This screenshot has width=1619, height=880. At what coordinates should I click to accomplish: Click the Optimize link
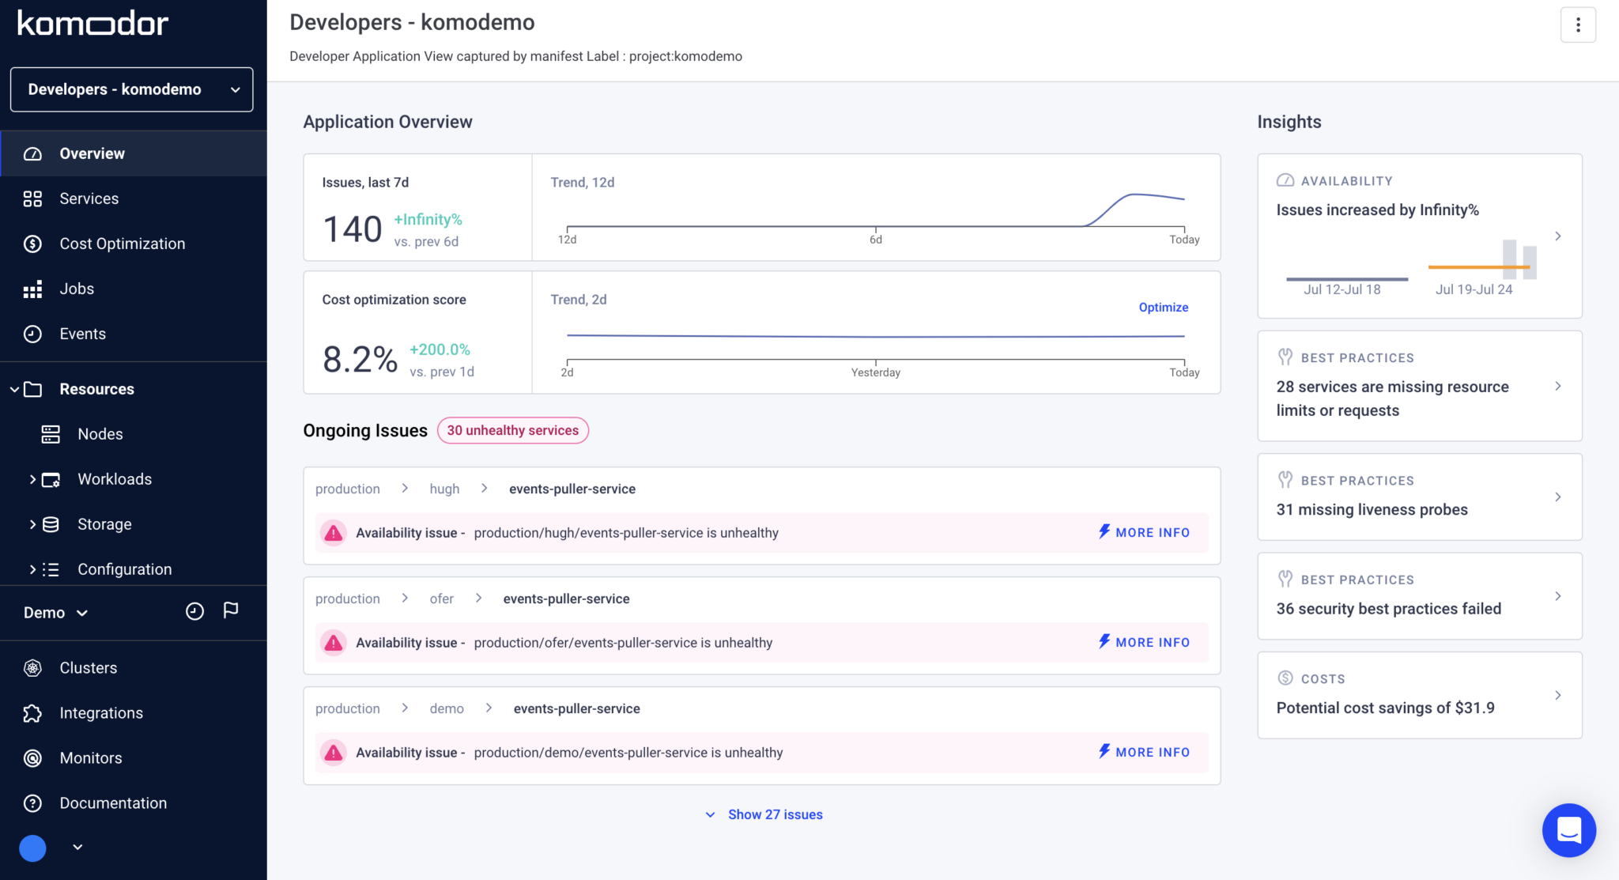pos(1163,308)
